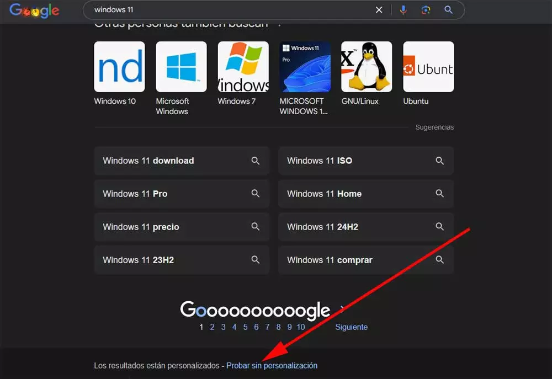This screenshot has height=379, width=552.
Task: Go to results page 9
Action: click(x=289, y=327)
